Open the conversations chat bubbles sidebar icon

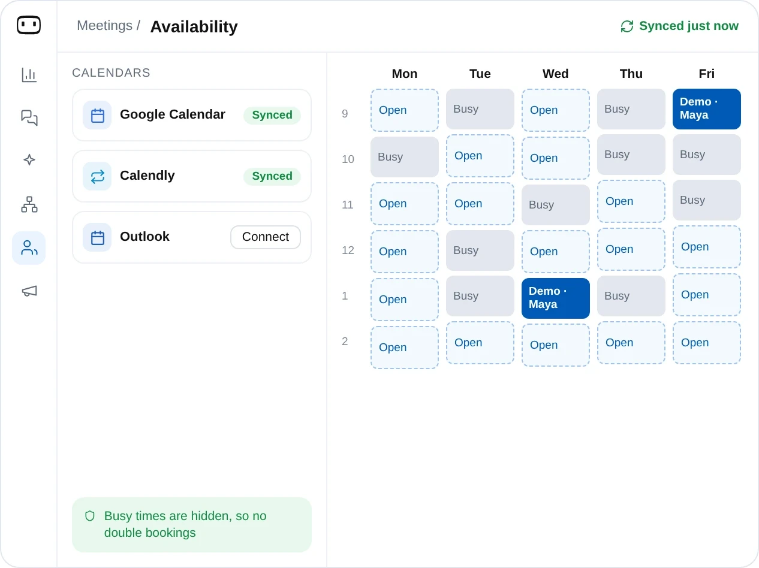[x=29, y=117]
